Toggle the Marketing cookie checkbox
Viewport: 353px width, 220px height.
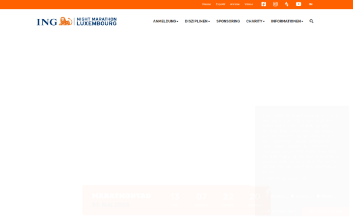click(318, 196)
